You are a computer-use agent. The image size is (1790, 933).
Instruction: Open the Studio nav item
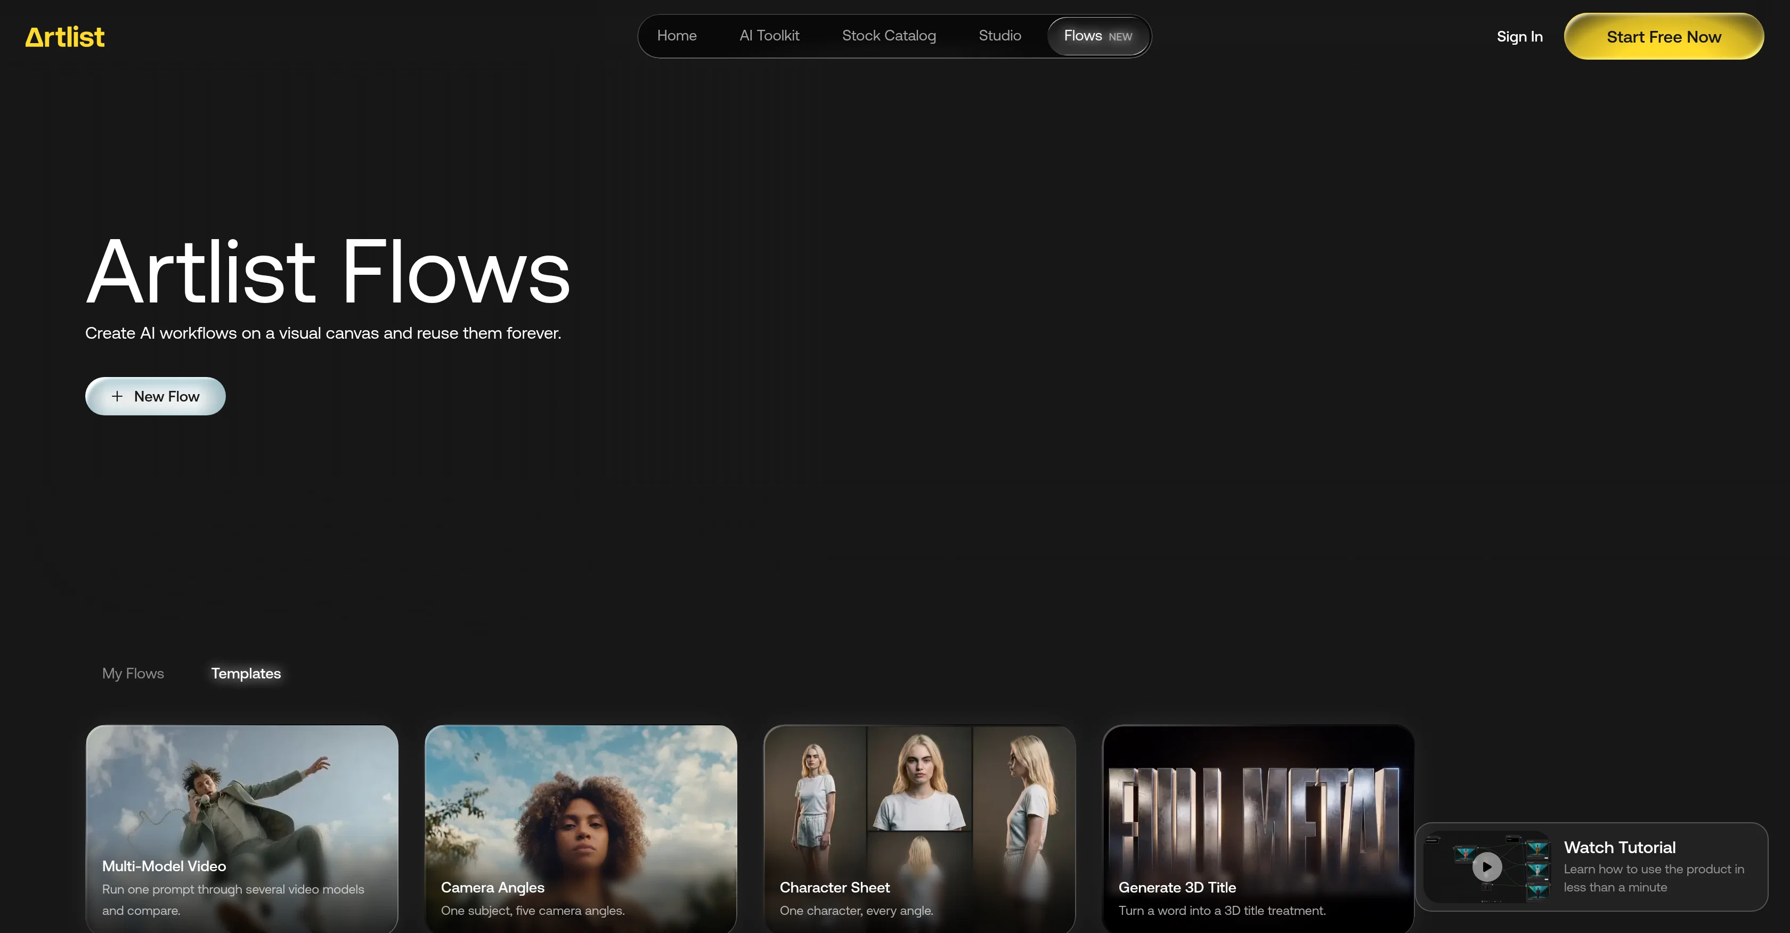[x=999, y=36]
